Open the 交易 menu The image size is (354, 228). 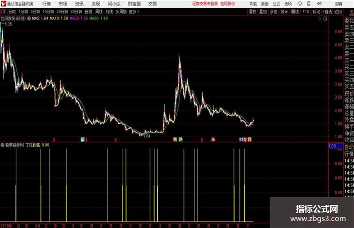click(152, 4)
